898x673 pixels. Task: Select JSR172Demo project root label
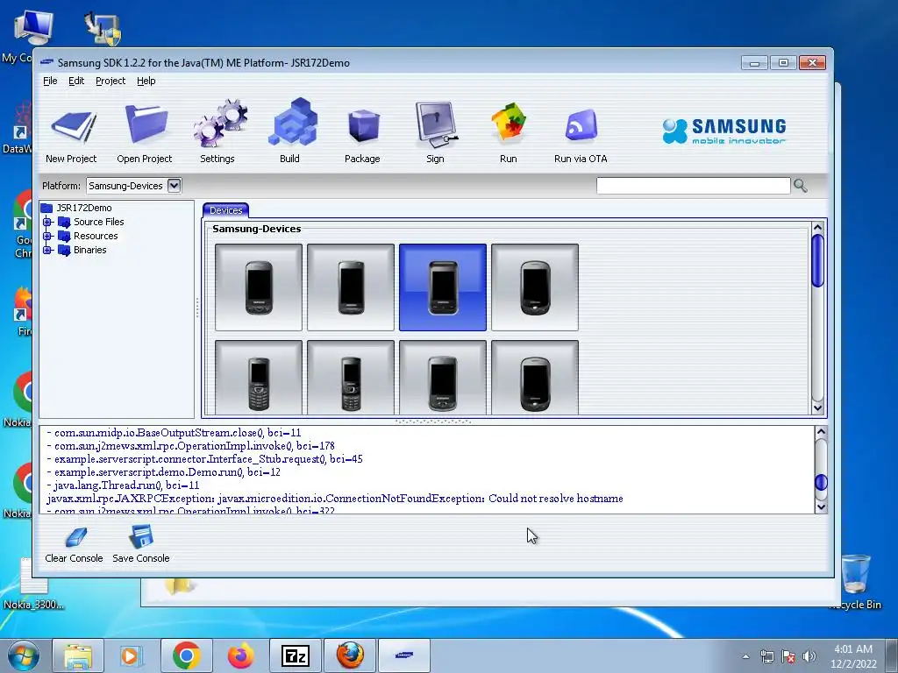click(84, 208)
